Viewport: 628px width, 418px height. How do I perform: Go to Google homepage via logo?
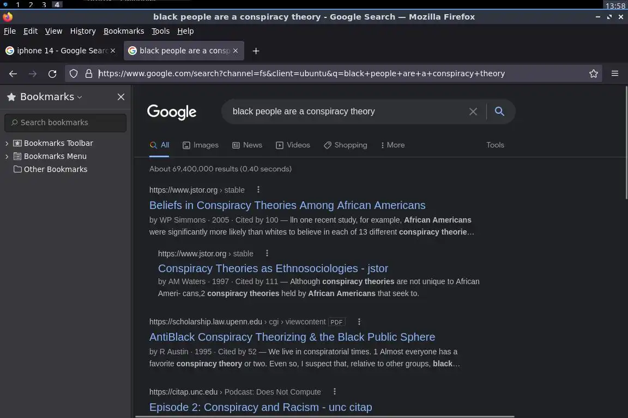click(172, 112)
